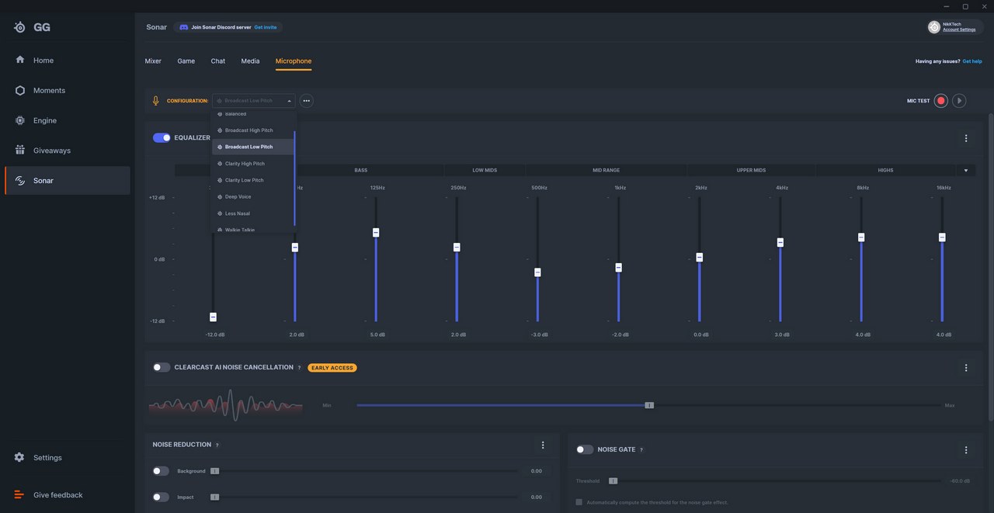Choose Clarity High Pitch preset

pyautogui.click(x=253, y=164)
